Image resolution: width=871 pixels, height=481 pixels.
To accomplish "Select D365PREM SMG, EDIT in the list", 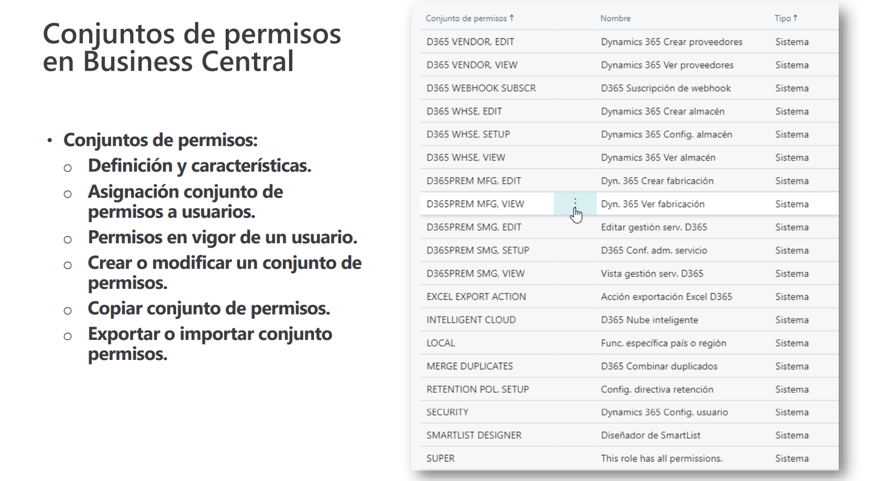I will coord(474,227).
